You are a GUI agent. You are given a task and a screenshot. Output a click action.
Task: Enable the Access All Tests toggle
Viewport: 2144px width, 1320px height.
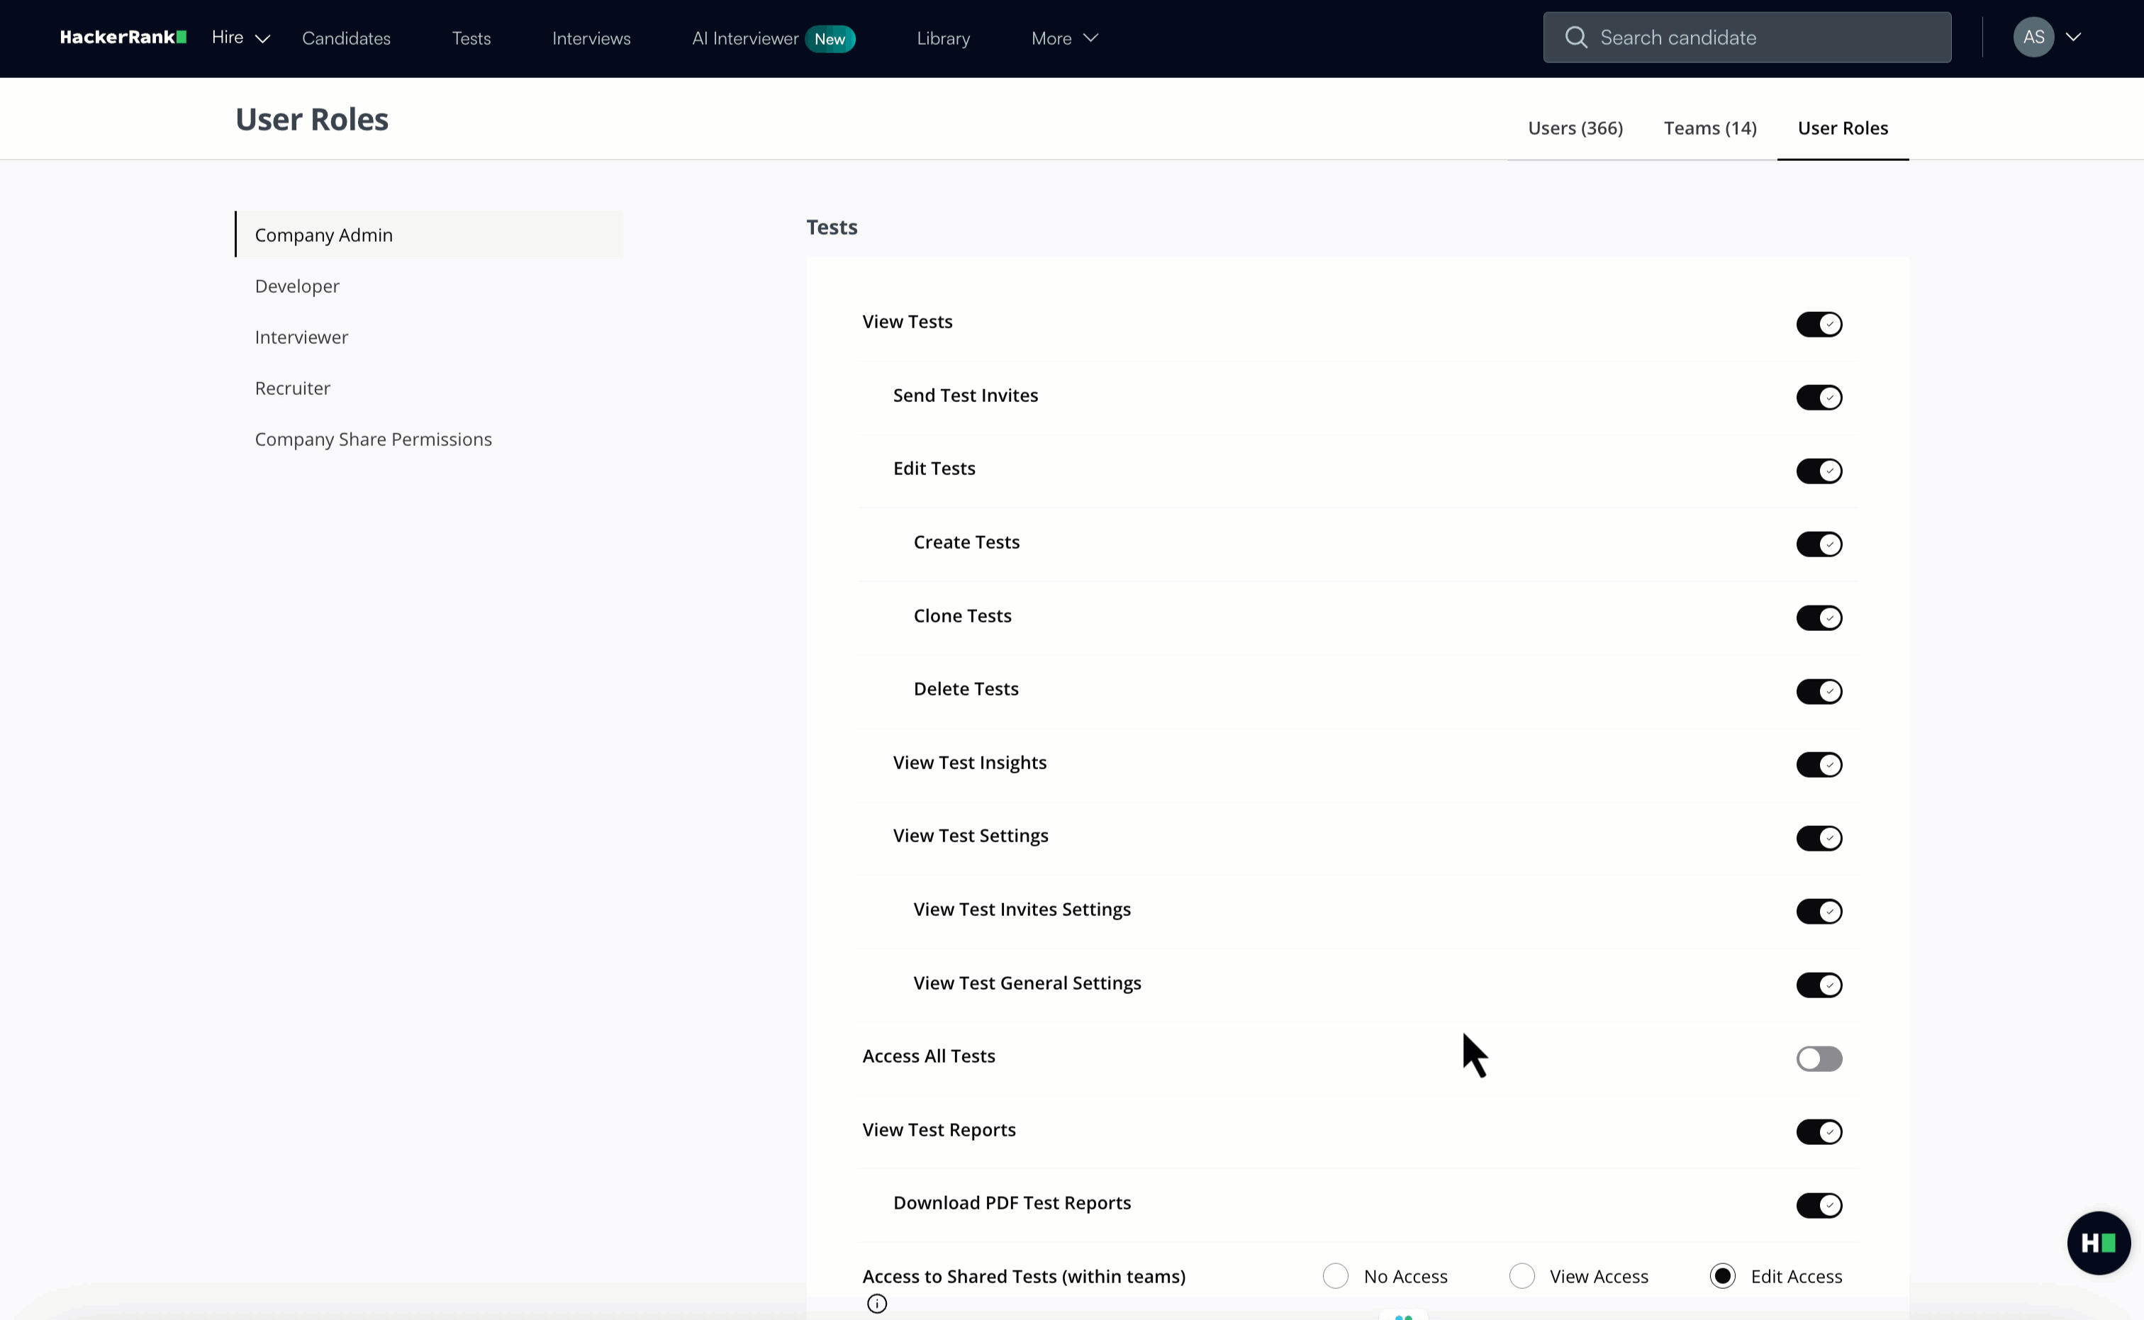pos(1819,1059)
